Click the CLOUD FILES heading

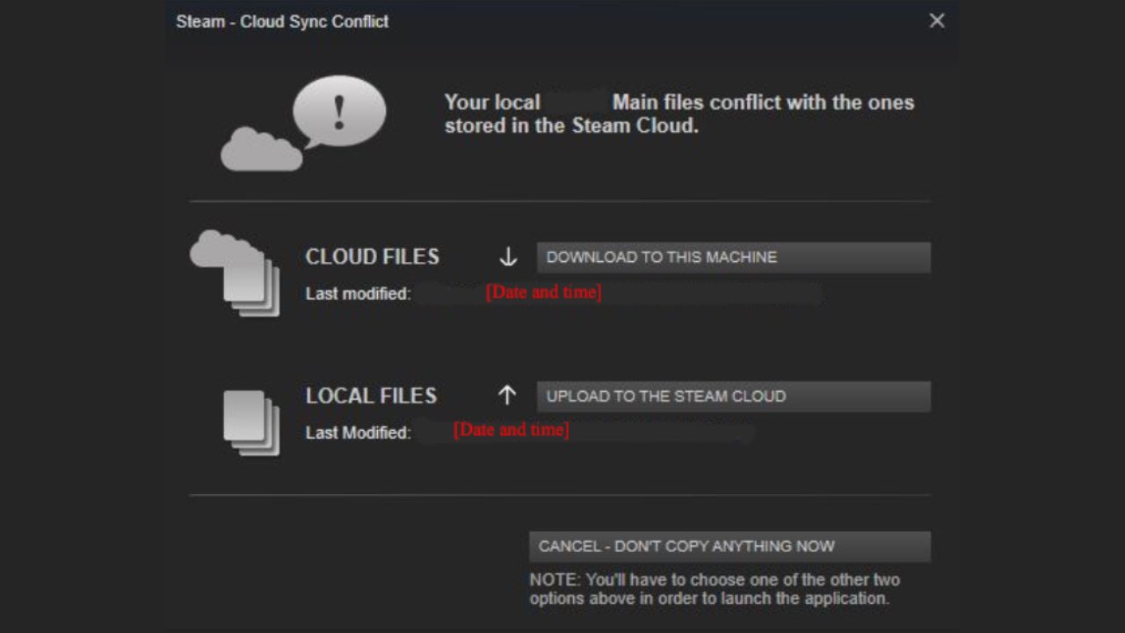(372, 257)
